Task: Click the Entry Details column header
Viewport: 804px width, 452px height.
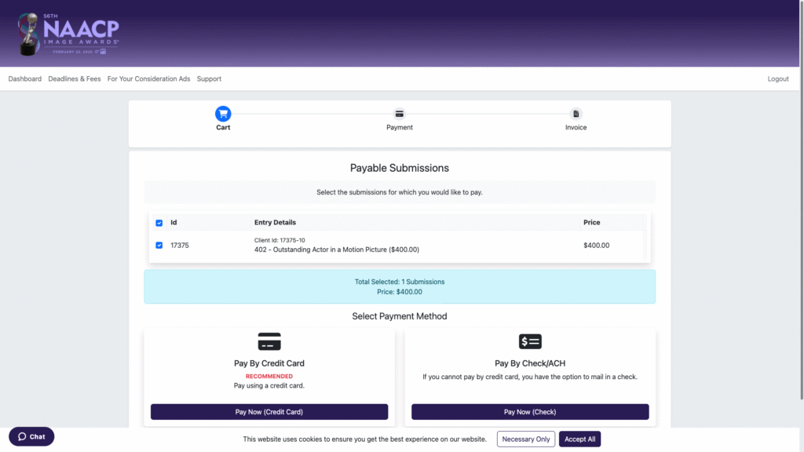Action: tap(275, 223)
